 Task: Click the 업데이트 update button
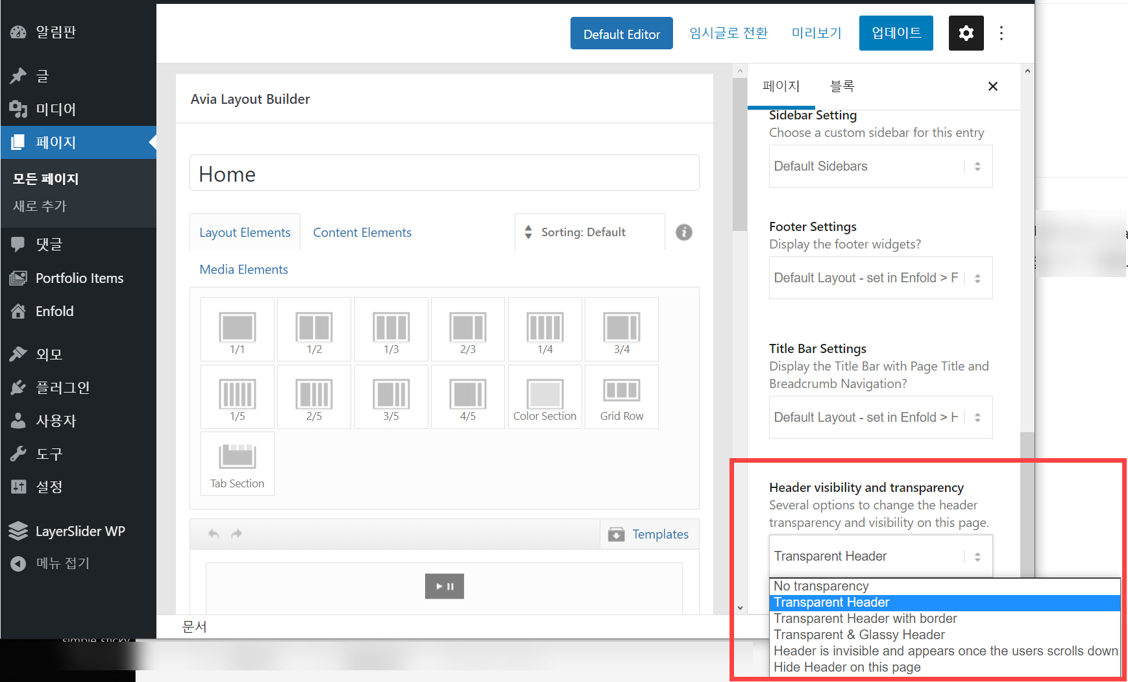(896, 33)
